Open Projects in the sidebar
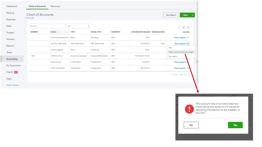The height and width of the screenshot is (147, 262). [x=10, y=33]
